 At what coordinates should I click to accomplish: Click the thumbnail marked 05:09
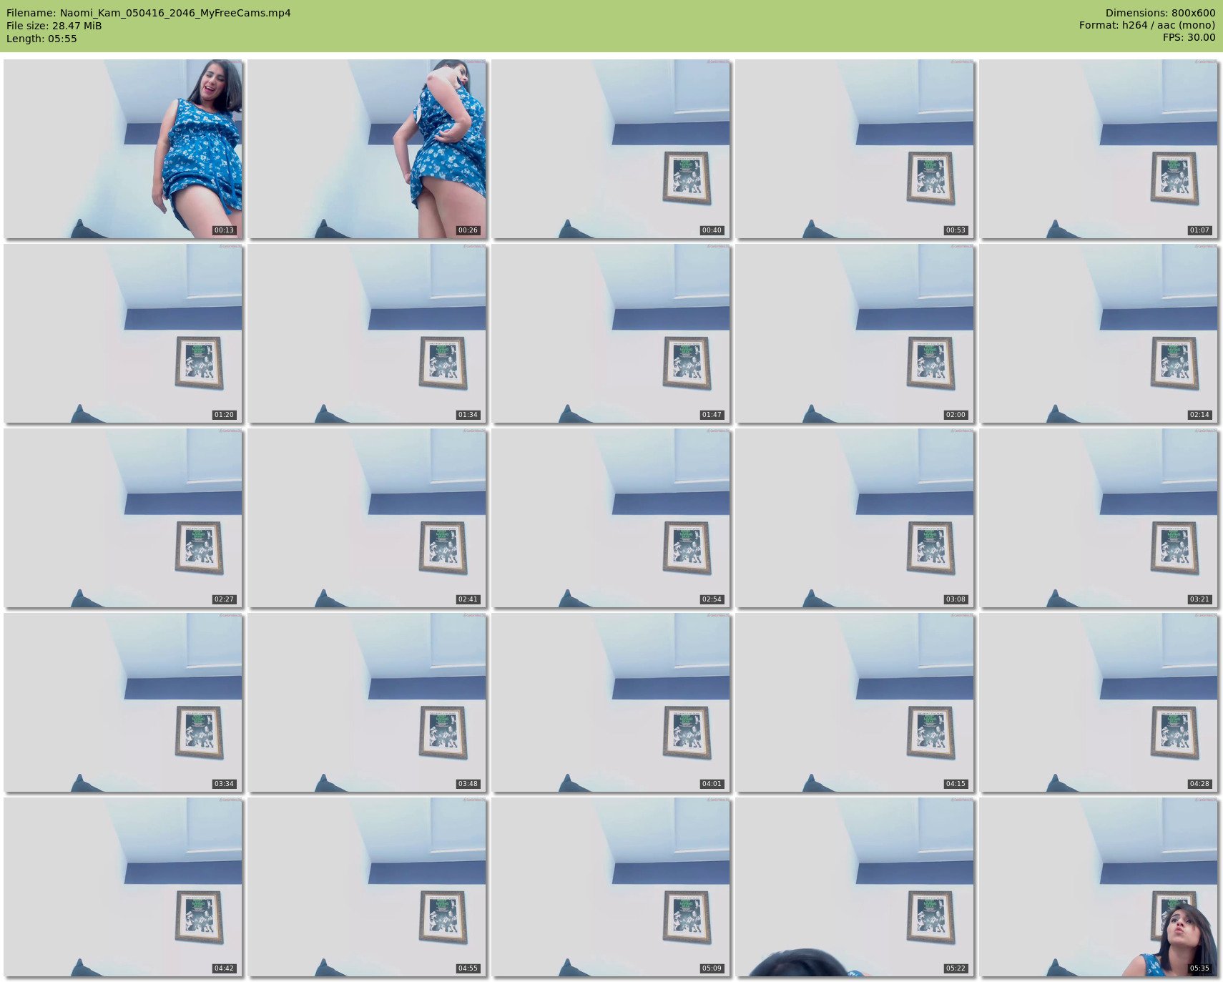(611, 887)
